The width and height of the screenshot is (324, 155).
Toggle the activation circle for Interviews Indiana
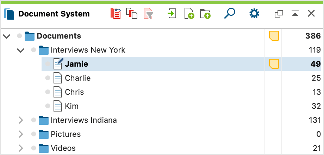[x=34, y=120]
